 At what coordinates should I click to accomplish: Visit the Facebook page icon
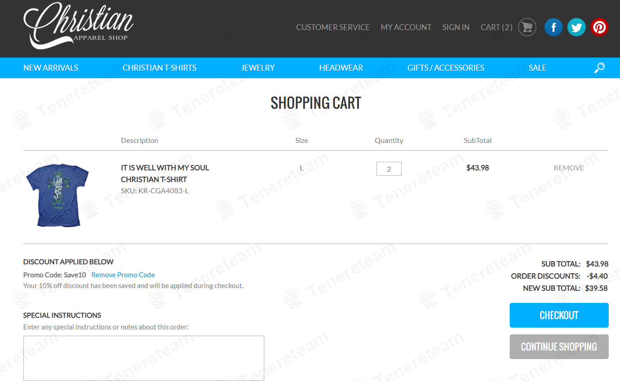[553, 27]
